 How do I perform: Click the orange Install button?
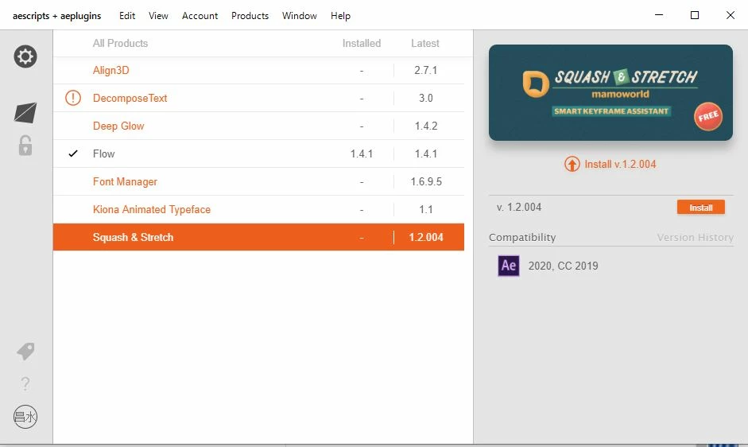point(701,208)
